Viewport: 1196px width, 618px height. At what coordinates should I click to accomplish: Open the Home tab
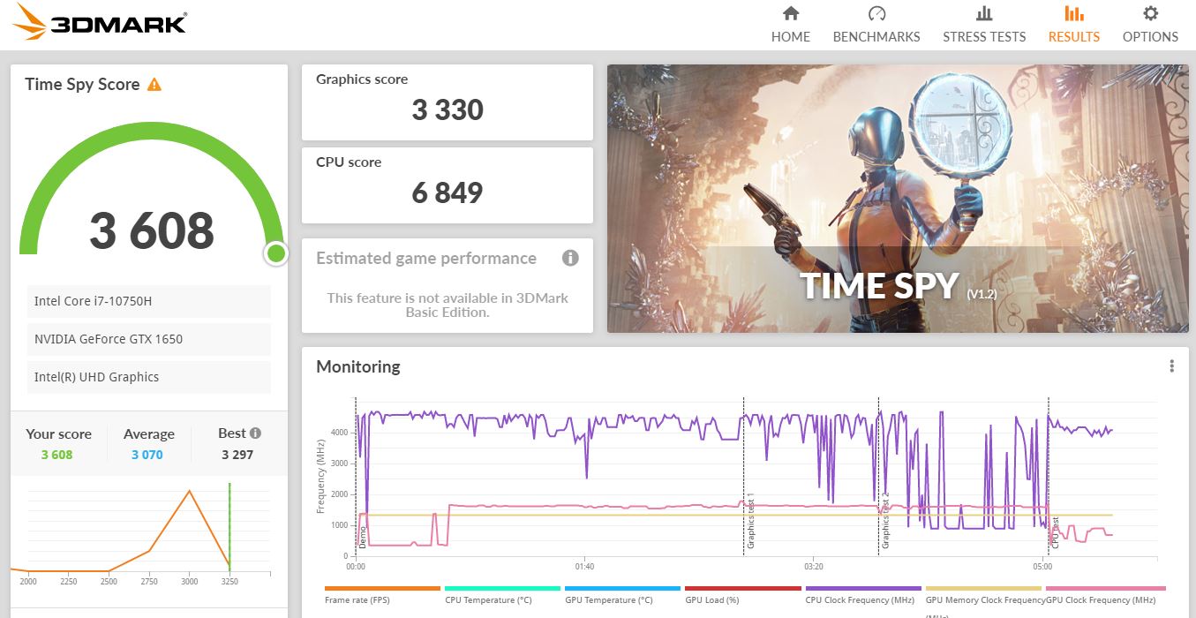pos(790,25)
